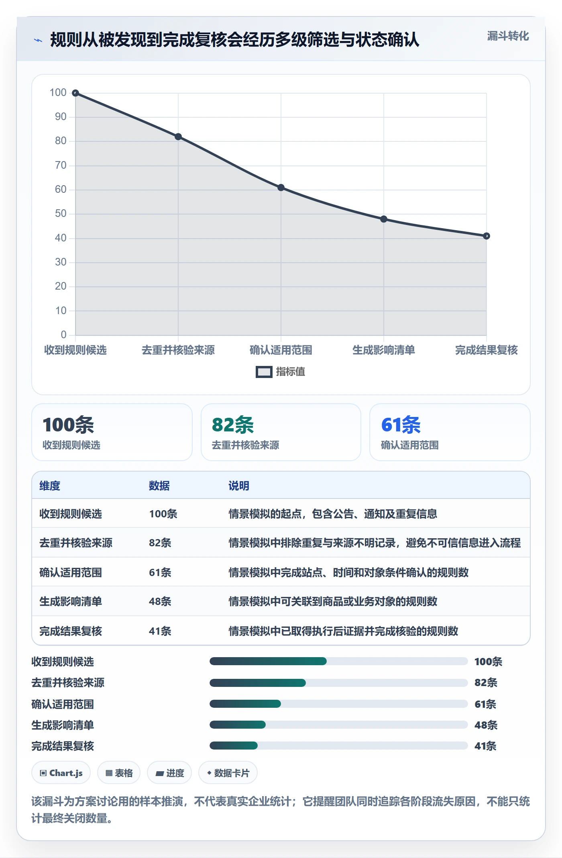Image resolution: width=562 pixels, height=858 pixels.
Task: Select the 收到规则候选 table row name
Action: coord(71,514)
